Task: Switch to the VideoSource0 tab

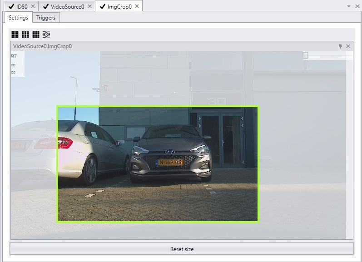Action: point(67,6)
